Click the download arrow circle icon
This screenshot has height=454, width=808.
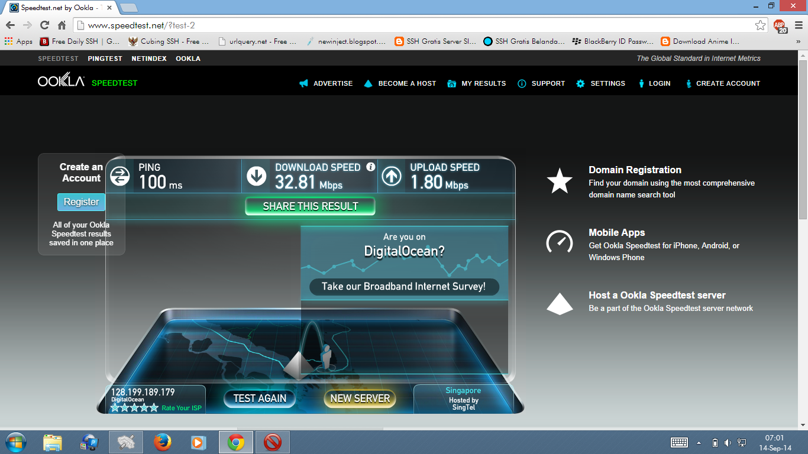tap(257, 176)
